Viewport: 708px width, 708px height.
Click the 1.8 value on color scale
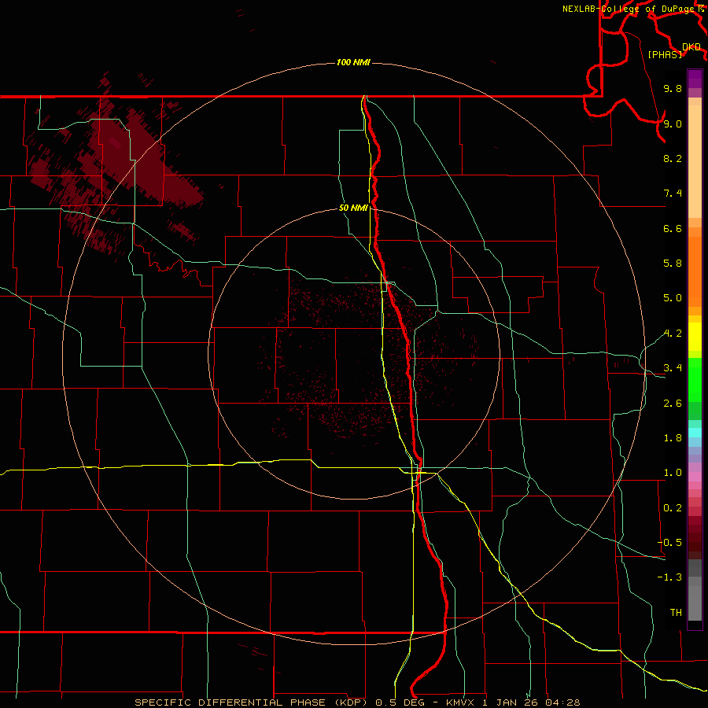[673, 438]
